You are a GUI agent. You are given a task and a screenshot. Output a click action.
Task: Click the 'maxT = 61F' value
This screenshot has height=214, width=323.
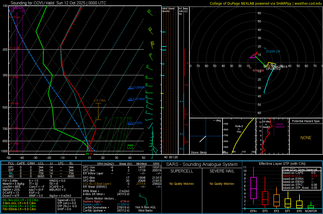[x=36, y=190]
